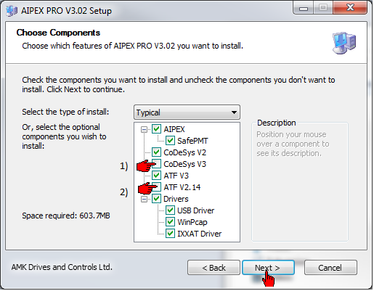
Task: Open the Typical install type dropdown
Action: (x=187, y=112)
